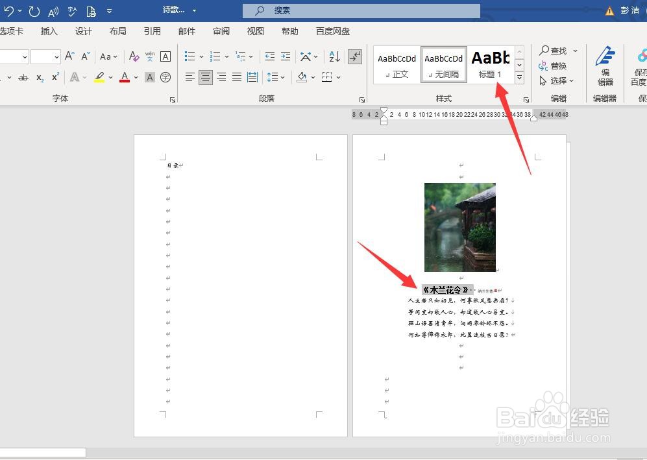Open the Help (帮助) tab
Viewport: 647px width, 460px height.
coord(289,31)
